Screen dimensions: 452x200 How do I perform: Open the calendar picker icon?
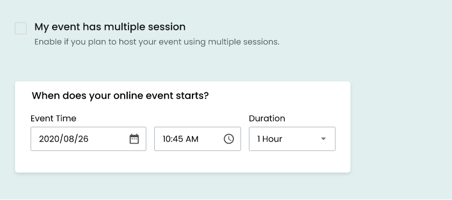point(134,139)
